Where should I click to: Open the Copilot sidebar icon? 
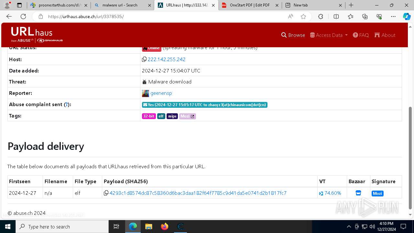pyautogui.click(x=407, y=17)
